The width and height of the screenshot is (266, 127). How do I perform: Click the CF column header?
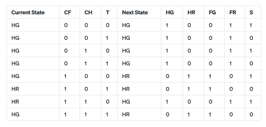tap(67, 12)
